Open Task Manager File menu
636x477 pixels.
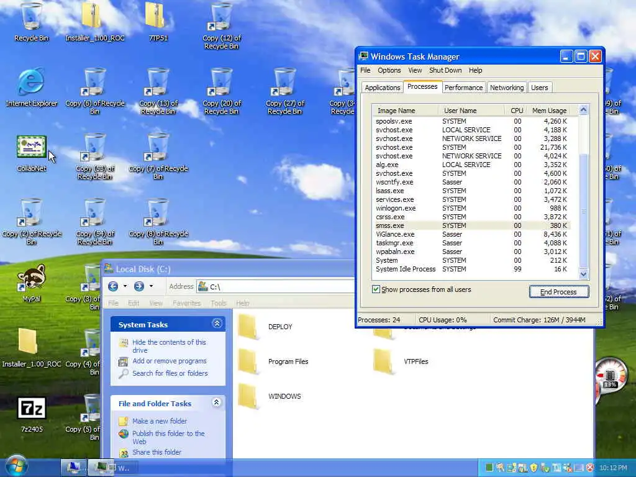point(365,70)
